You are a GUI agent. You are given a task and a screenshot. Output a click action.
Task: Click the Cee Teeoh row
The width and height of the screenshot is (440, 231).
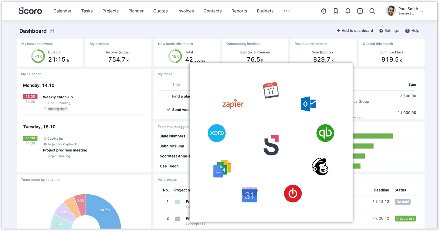[x=169, y=166]
